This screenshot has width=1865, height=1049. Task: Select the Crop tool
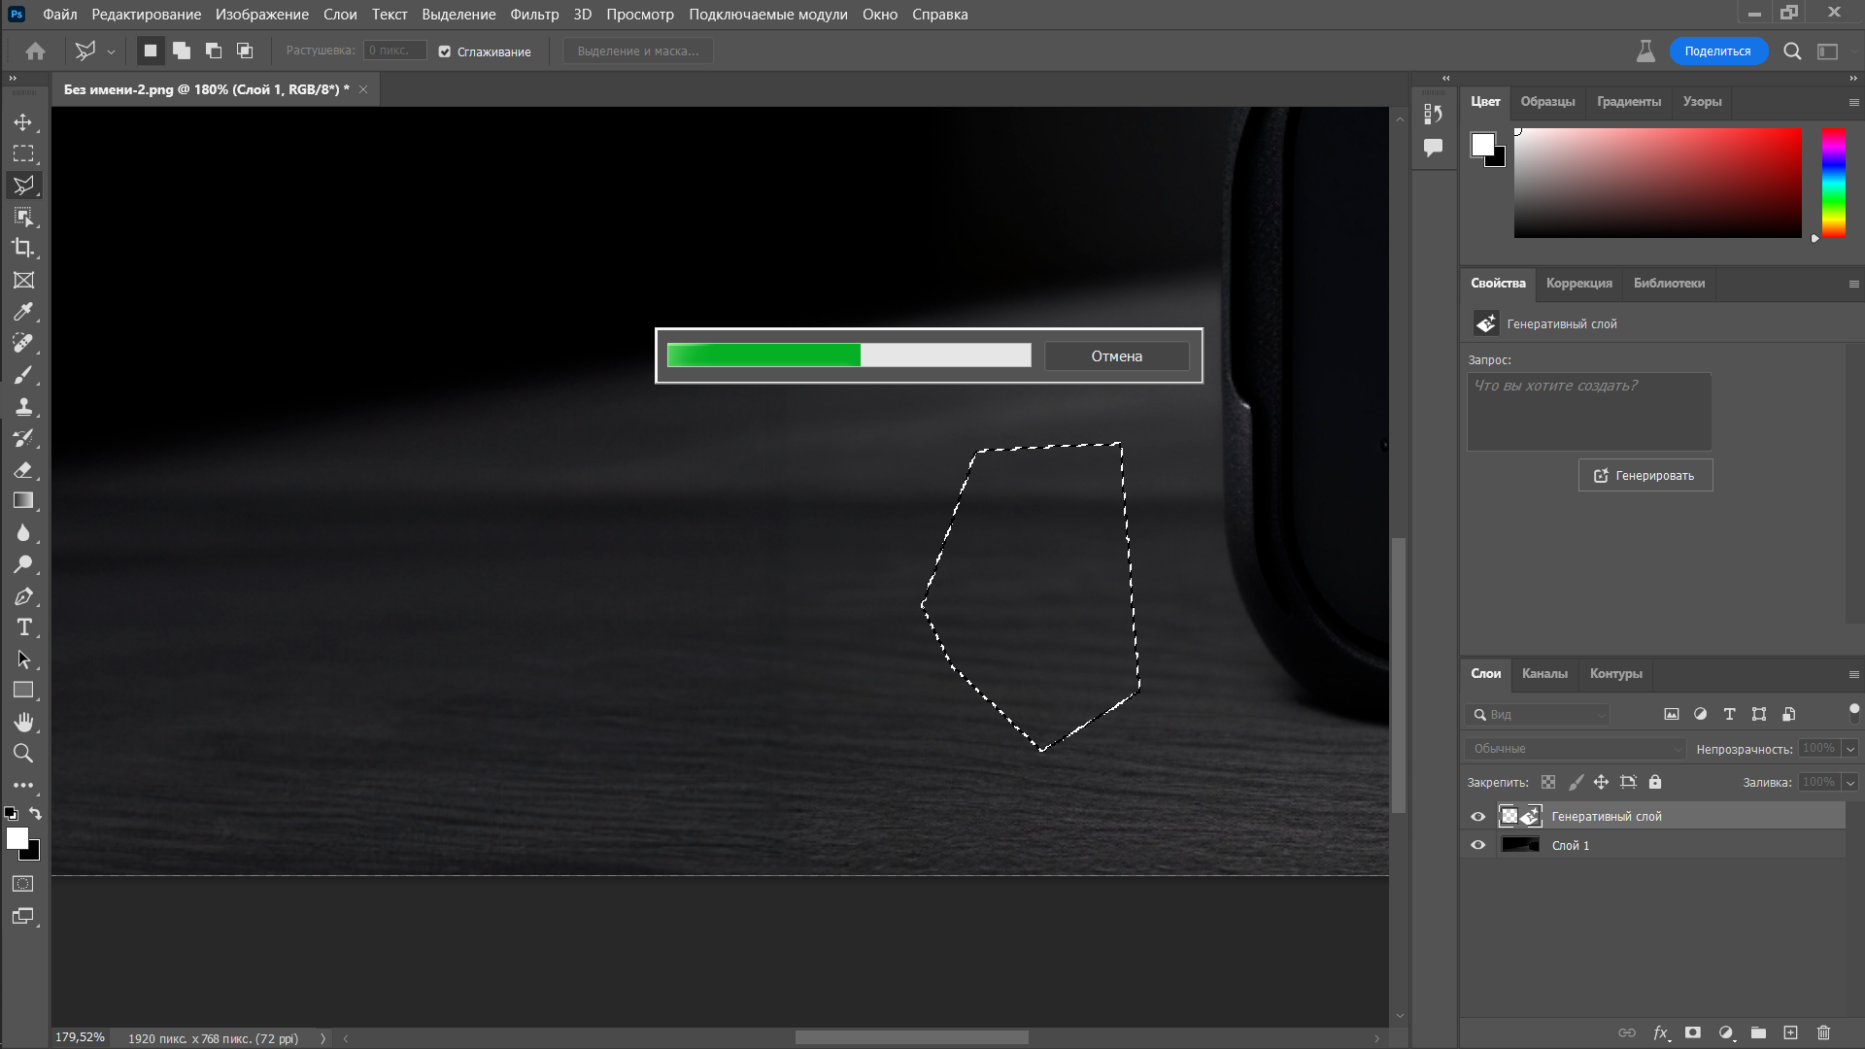pos(24,249)
